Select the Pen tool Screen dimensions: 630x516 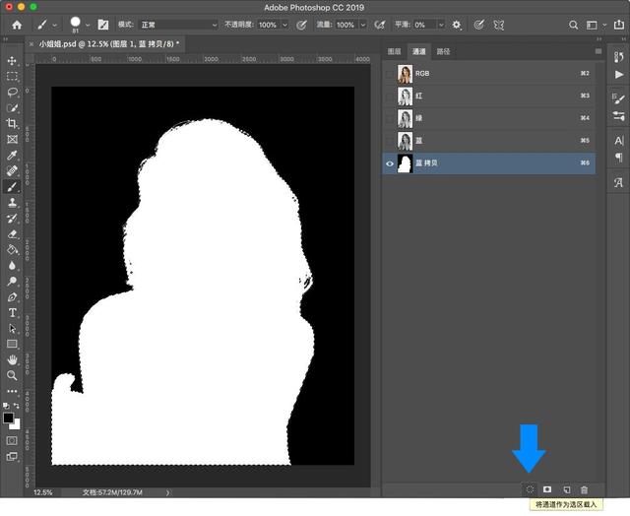click(12, 297)
